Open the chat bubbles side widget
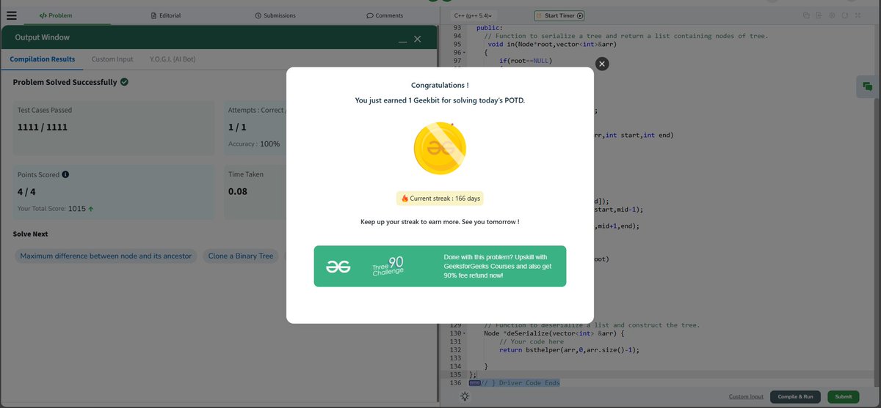 (x=868, y=86)
